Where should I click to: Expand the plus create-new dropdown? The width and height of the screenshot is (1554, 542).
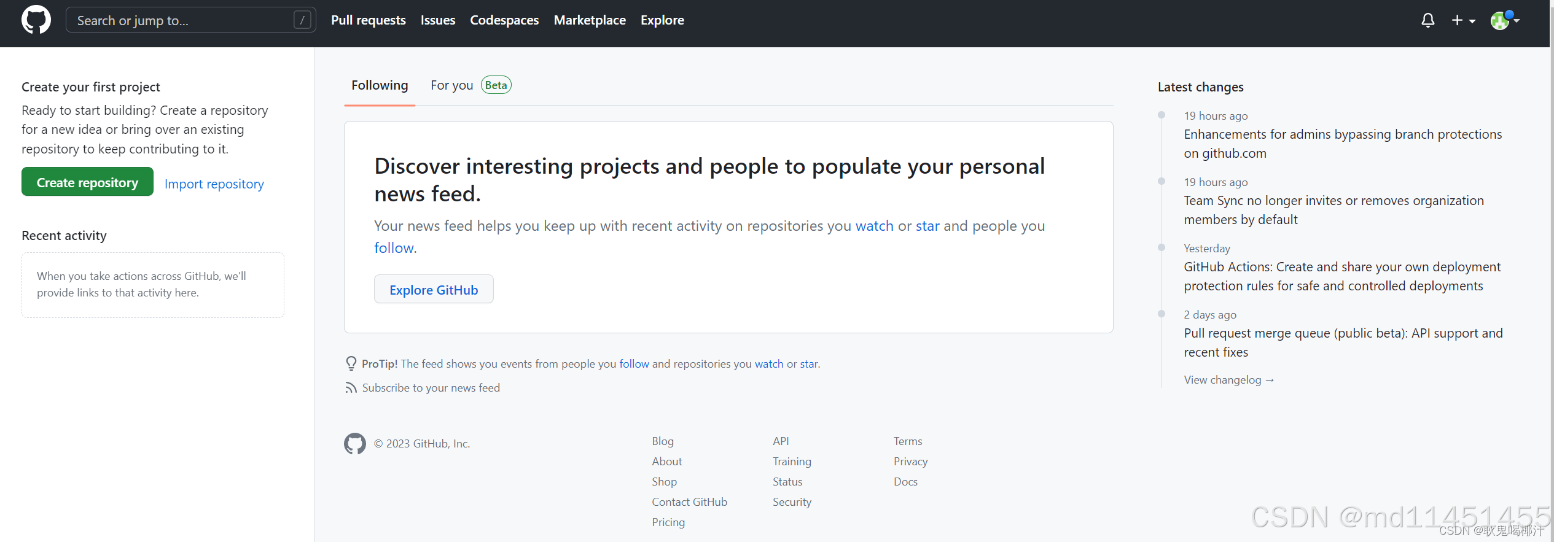1462,20
